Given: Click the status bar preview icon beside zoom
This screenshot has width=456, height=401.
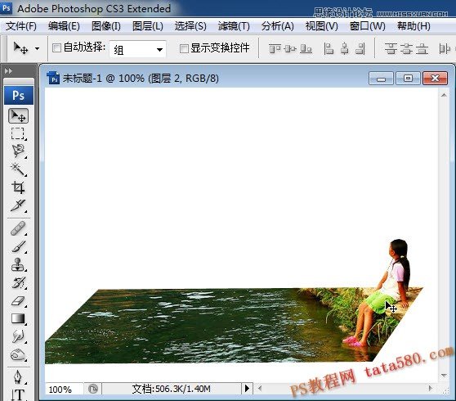Looking at the screenshot, I should point(93,389).
